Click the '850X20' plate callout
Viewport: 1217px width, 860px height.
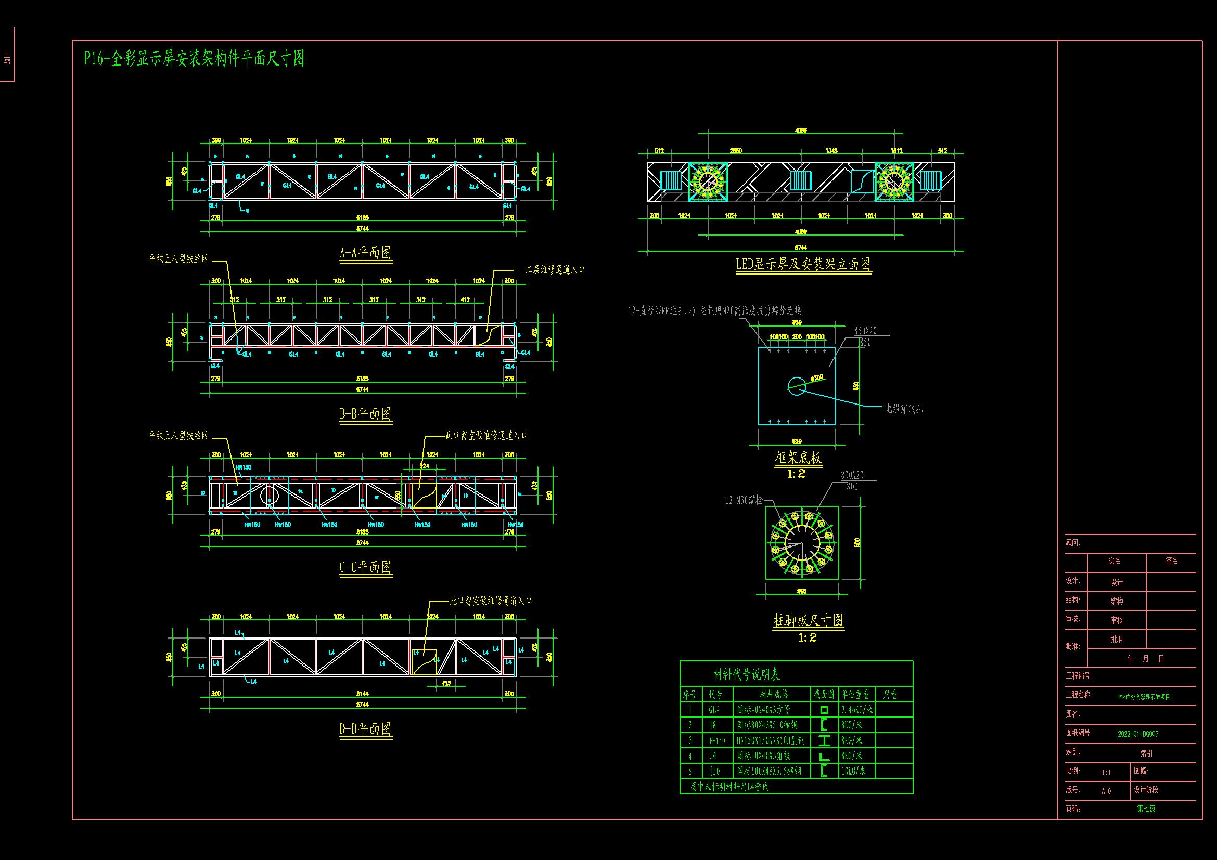coord(865,331)
